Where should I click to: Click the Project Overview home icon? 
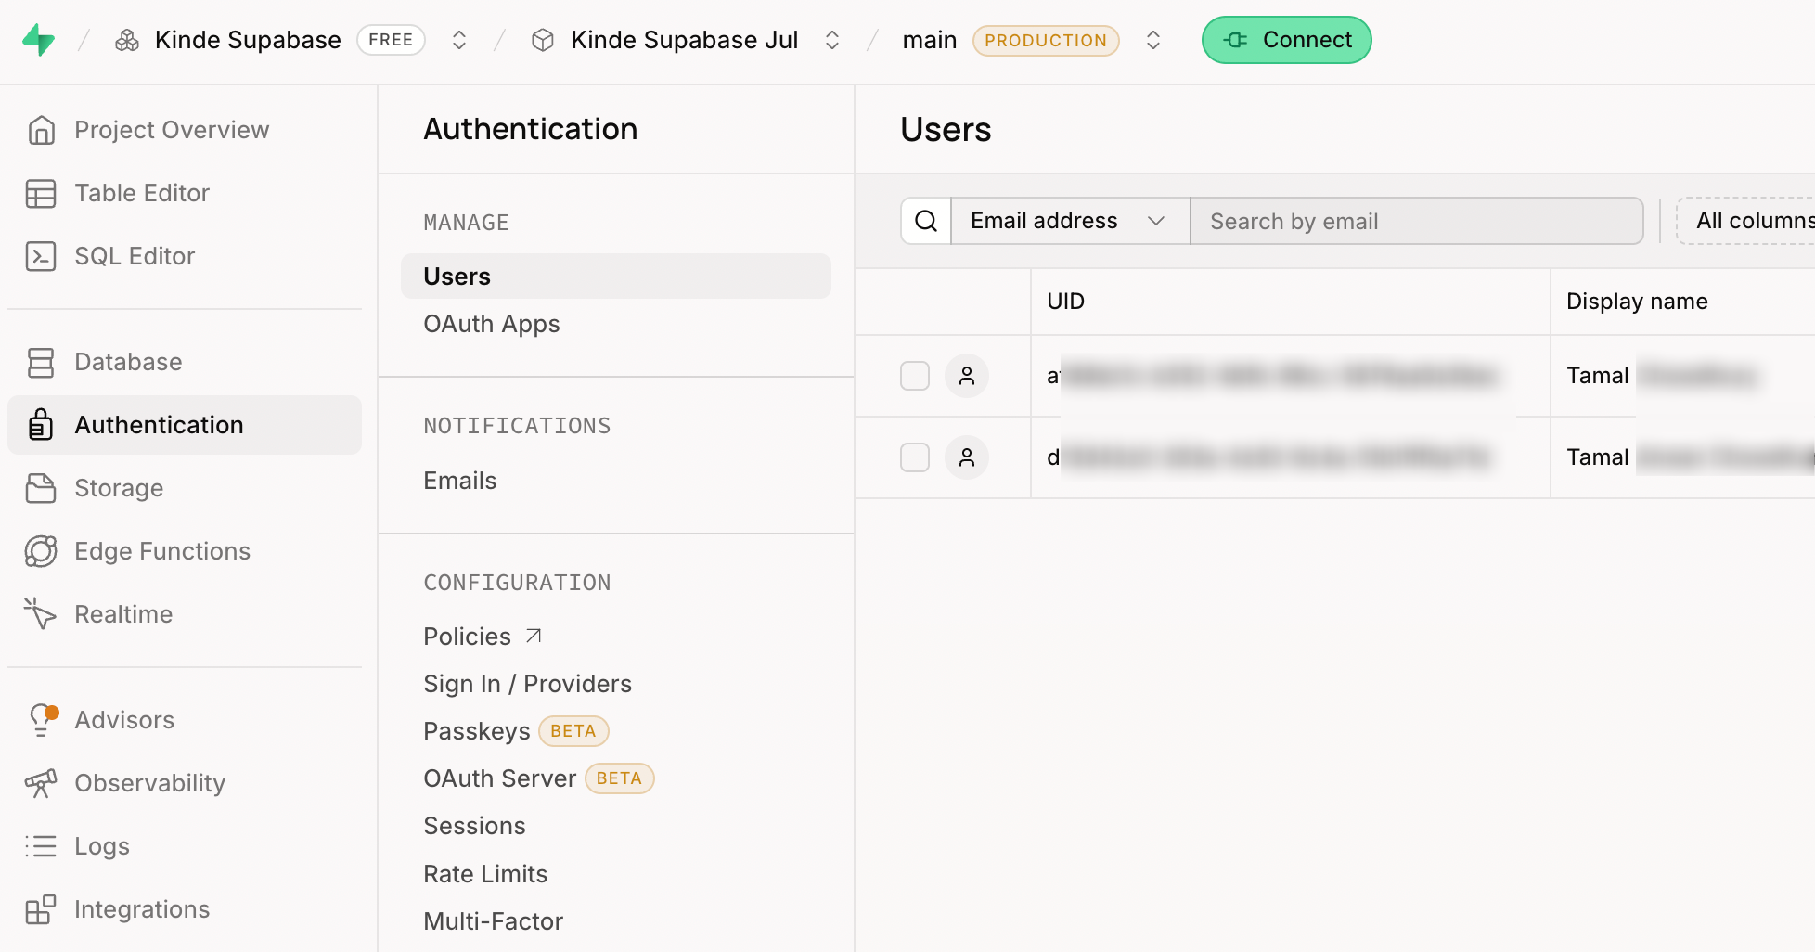[41, 130]
